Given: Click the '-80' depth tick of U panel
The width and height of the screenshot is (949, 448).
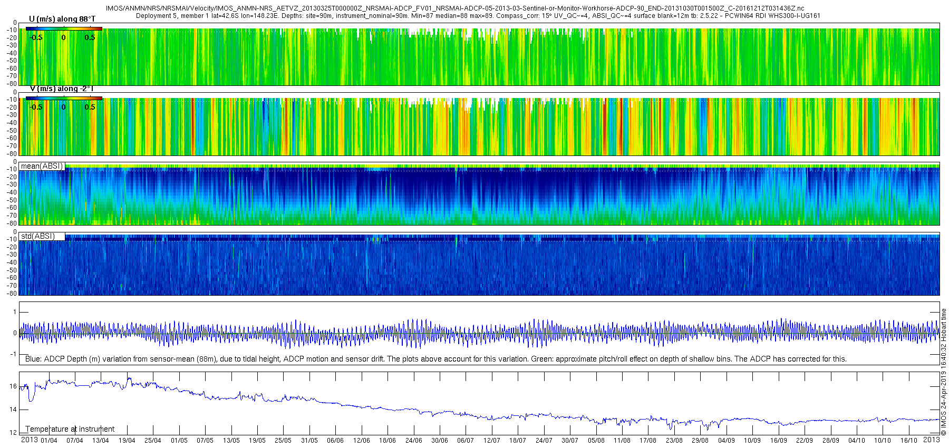Looking at the screenshot, I should 11,83.
